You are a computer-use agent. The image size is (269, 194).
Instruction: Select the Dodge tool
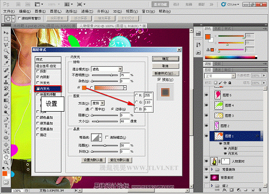[6, 112]
